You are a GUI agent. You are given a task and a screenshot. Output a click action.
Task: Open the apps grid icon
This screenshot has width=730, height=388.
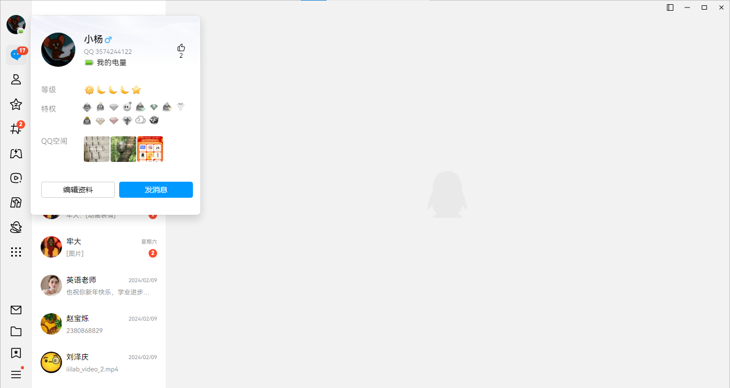16,252
